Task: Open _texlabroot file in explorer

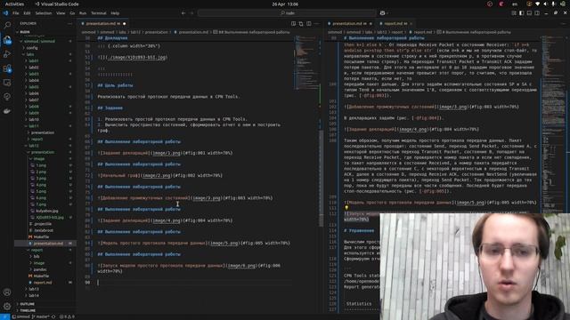Action: (44, 230)
